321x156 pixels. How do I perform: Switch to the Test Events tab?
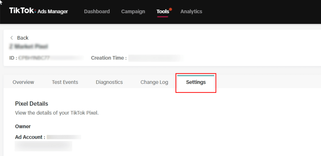click(65, 82)
